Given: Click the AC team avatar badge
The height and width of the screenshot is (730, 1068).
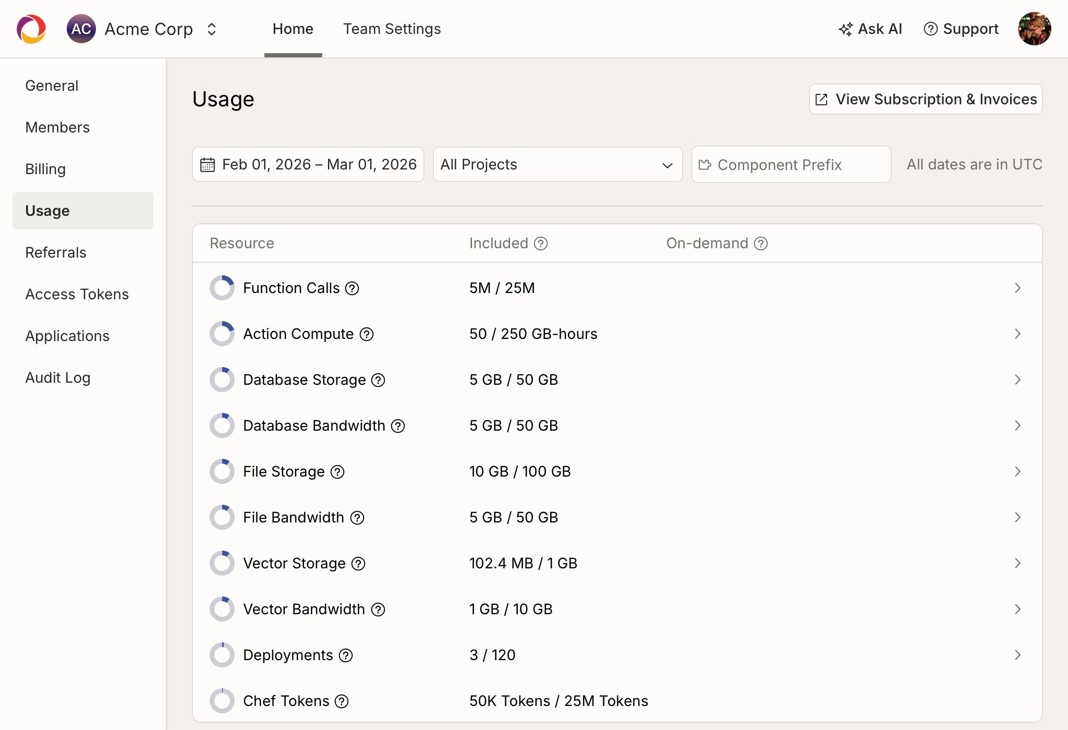Looking at the screenshot, I should 81,29.
